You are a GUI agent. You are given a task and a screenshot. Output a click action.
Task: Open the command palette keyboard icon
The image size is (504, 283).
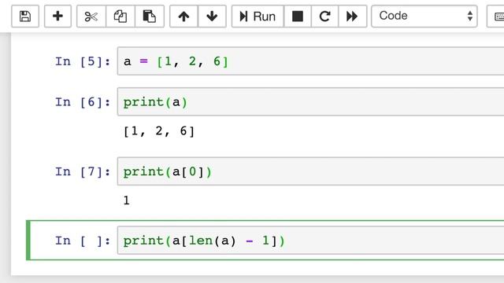pyautogui.click(x=495, y=17)
